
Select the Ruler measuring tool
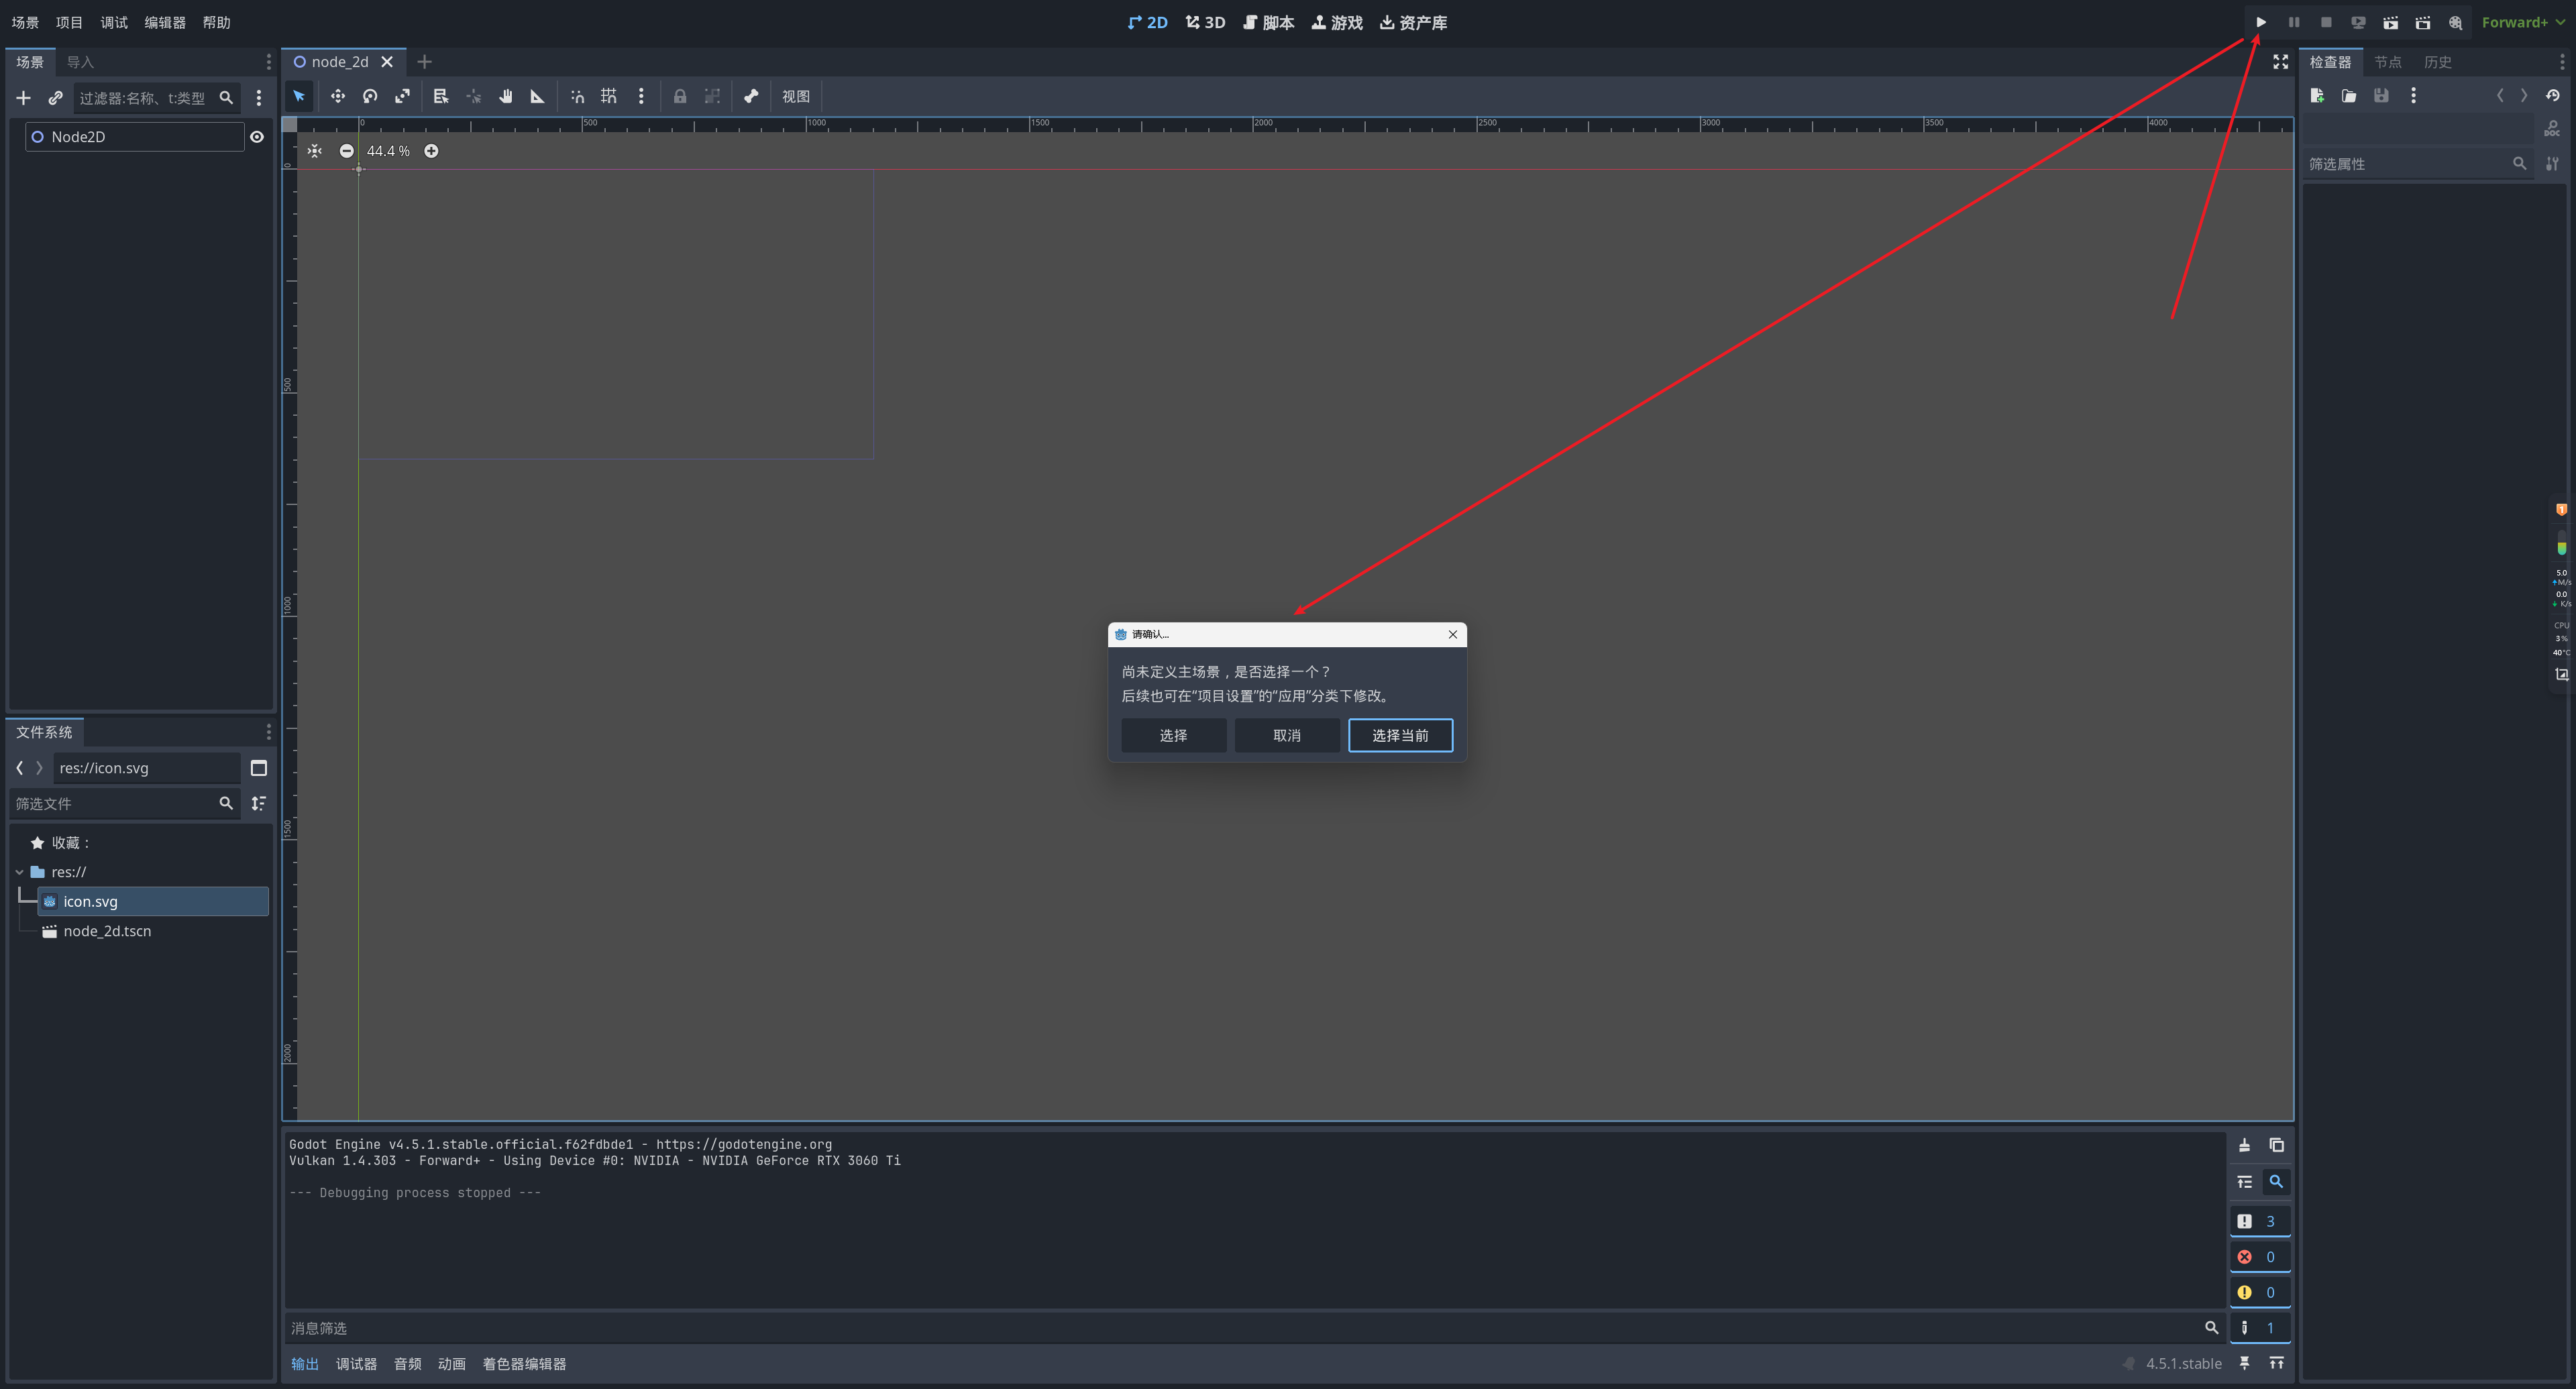tap(537, 96)
